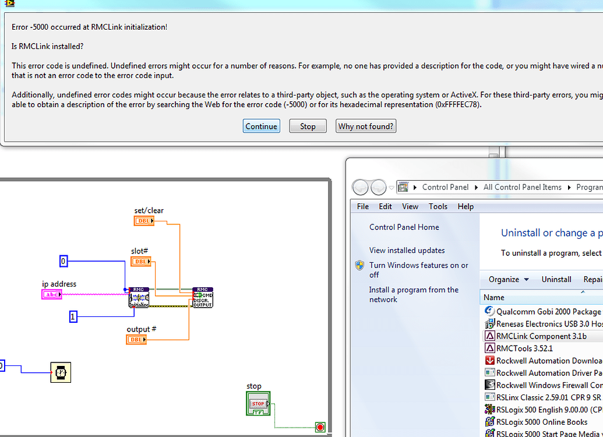Select the RMC CMD Discrete Output node
The image size is (603, 437).
coord(202,297)
